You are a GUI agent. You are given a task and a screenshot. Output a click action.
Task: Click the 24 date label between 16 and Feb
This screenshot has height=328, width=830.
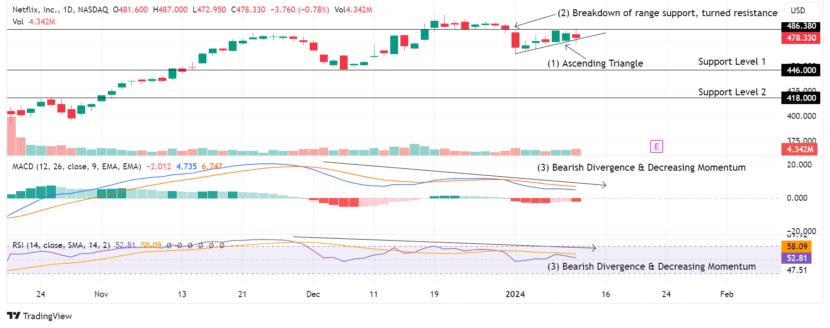point(666,294)
